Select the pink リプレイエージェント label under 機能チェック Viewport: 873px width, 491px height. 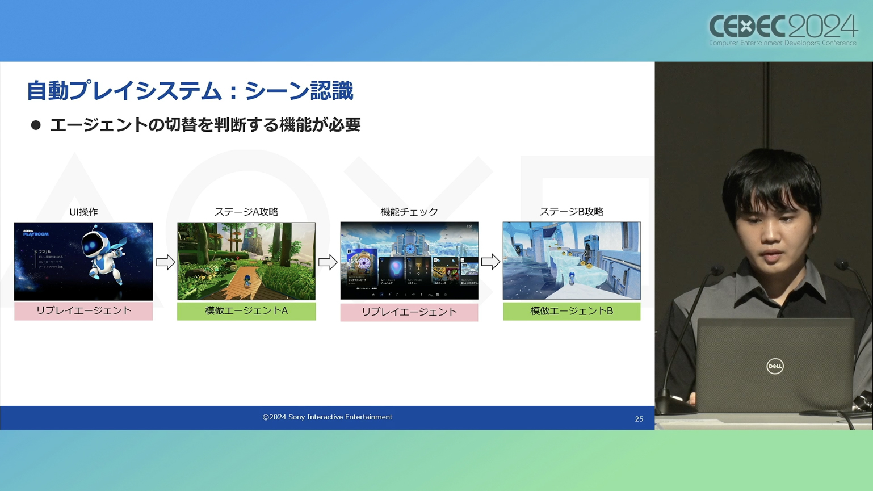(409, 312)
